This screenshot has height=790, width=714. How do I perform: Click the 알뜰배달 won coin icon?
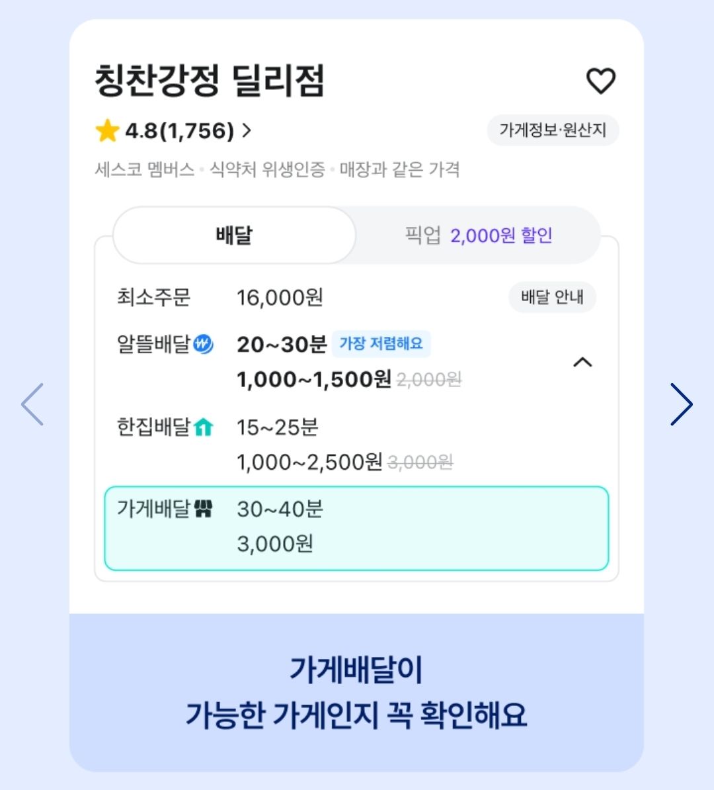(x=204, y=344)
